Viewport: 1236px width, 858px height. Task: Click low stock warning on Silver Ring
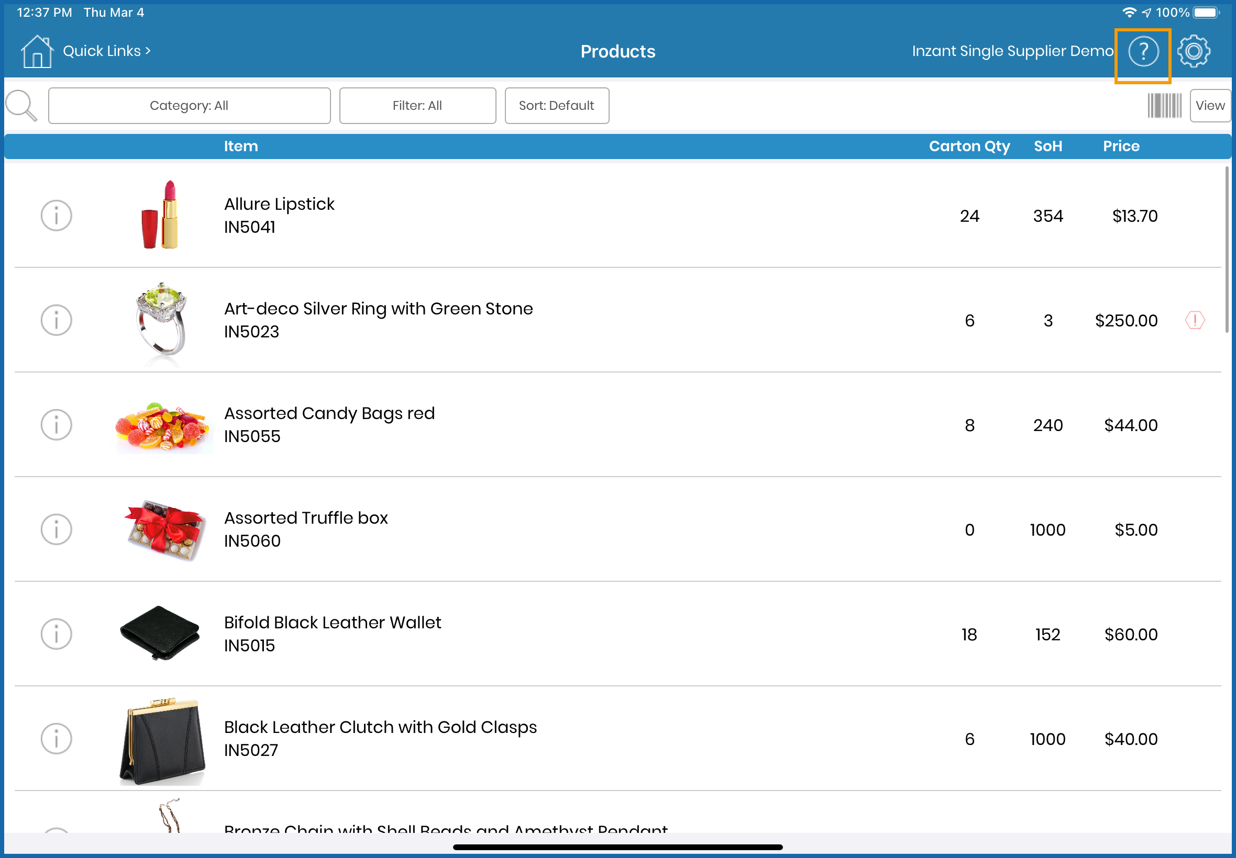pyautogui.click(x=1194, y=320)
